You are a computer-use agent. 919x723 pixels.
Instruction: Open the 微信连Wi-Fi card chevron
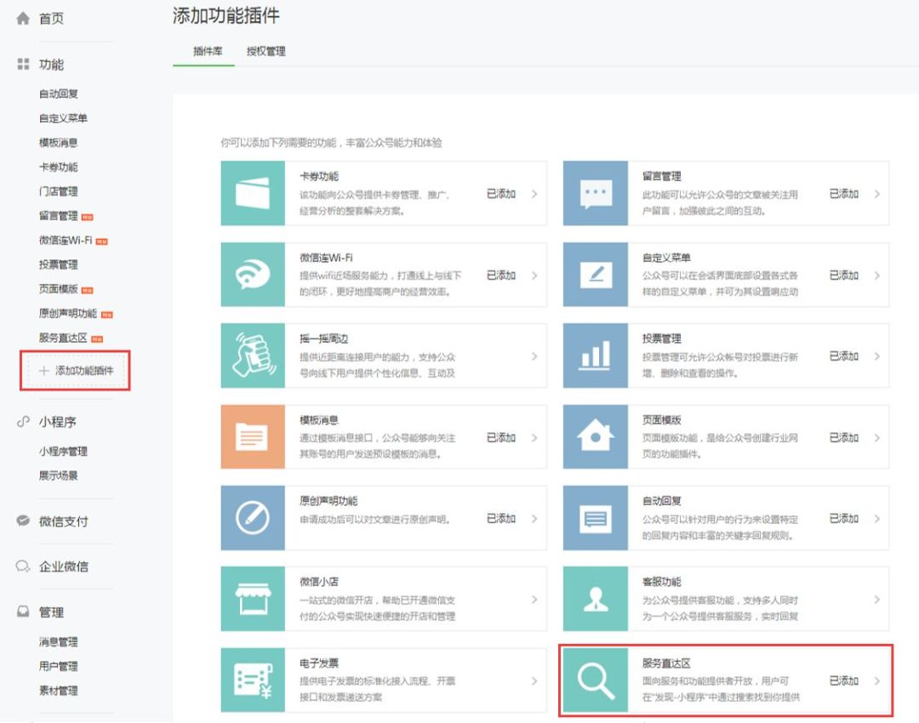[x=534, y=275]
